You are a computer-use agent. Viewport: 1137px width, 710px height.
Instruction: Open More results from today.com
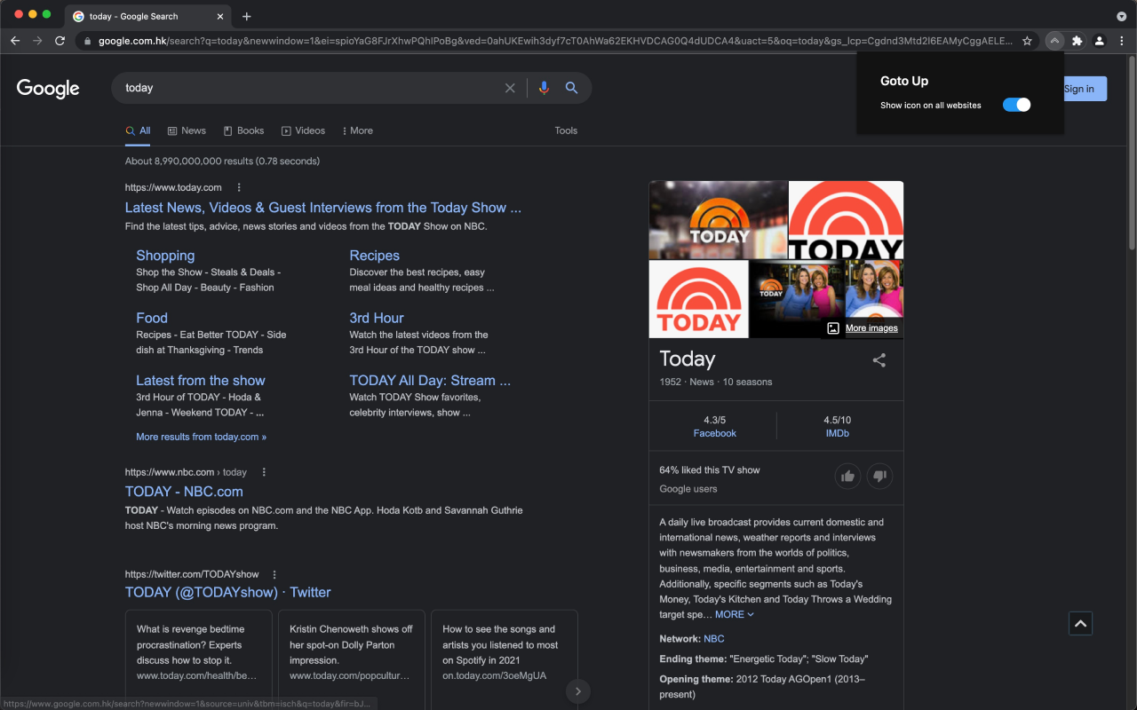tap(201, 436)
